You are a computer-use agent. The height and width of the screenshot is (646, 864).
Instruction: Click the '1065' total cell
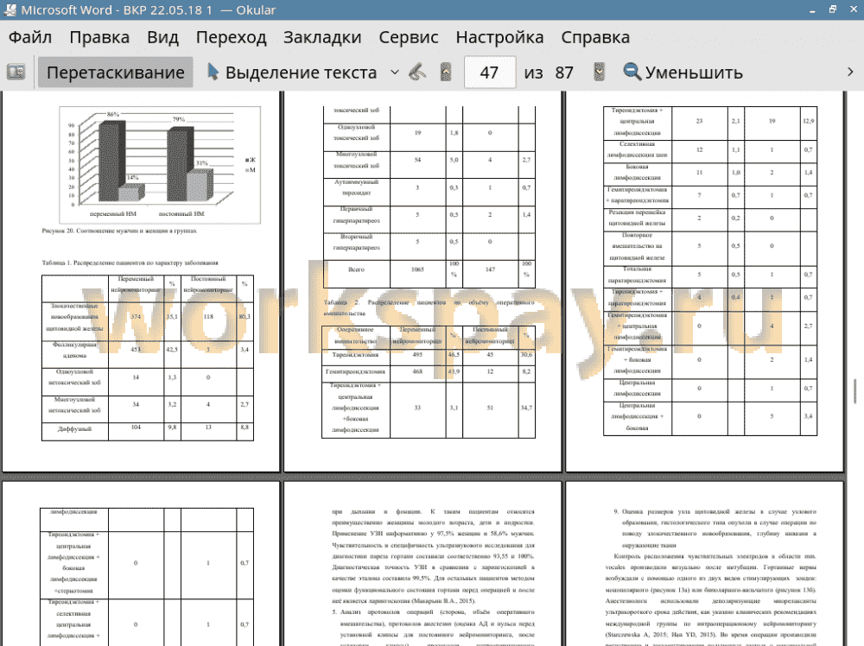coord(417,269)
